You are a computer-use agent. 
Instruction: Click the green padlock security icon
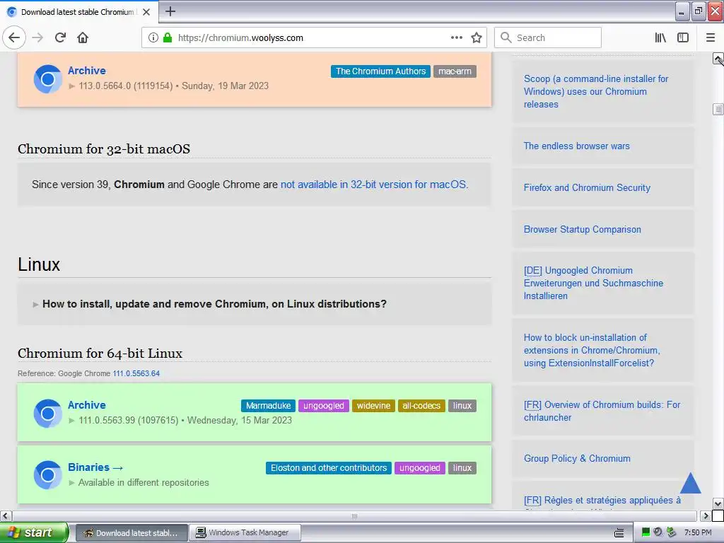[168, 37]
